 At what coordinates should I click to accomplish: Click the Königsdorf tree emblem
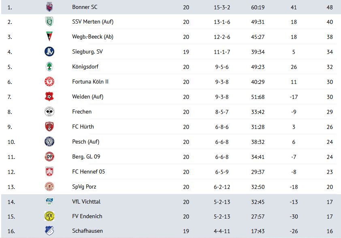[x=49, y=66]
